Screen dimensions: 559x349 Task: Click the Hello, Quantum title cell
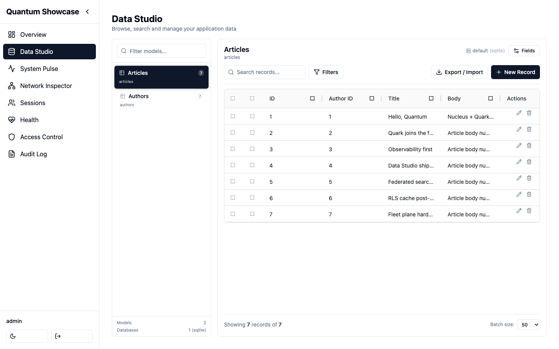point(408,117)
